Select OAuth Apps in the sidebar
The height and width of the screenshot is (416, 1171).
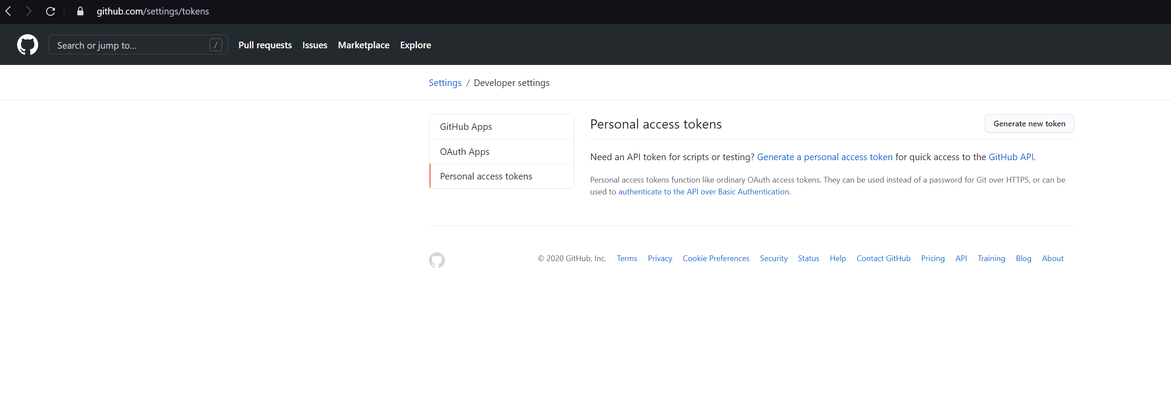coord(464,152)
